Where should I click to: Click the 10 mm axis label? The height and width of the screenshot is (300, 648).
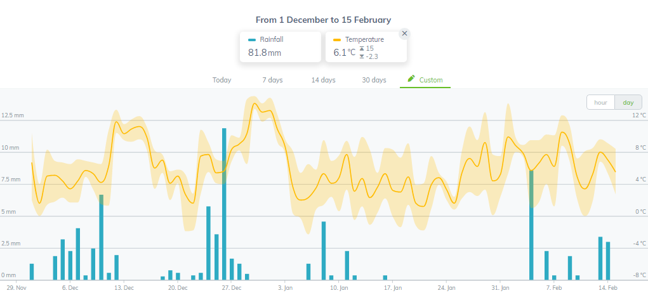pyautogui.click(x=10, y=148)
